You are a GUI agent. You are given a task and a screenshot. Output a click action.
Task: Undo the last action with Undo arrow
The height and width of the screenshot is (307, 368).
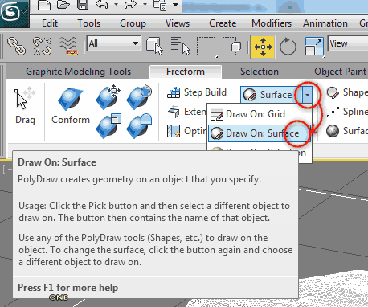click(x=102, y=5)
